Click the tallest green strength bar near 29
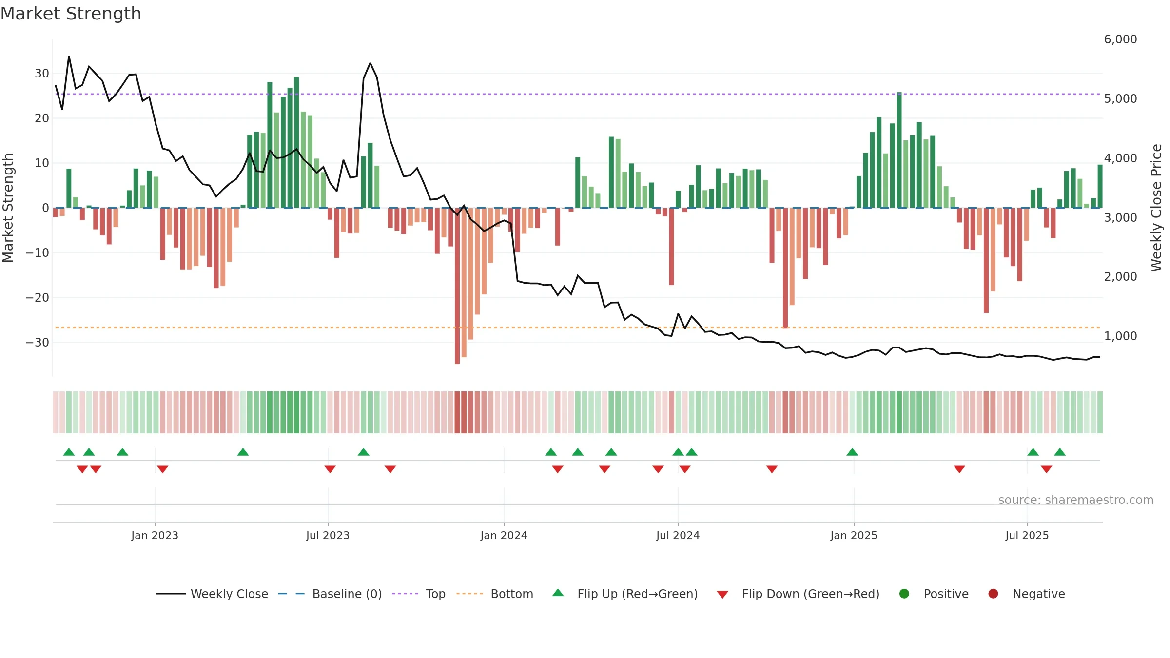Image resolution: width=1170 pixels, height=658 pixels. pos(296,142)
